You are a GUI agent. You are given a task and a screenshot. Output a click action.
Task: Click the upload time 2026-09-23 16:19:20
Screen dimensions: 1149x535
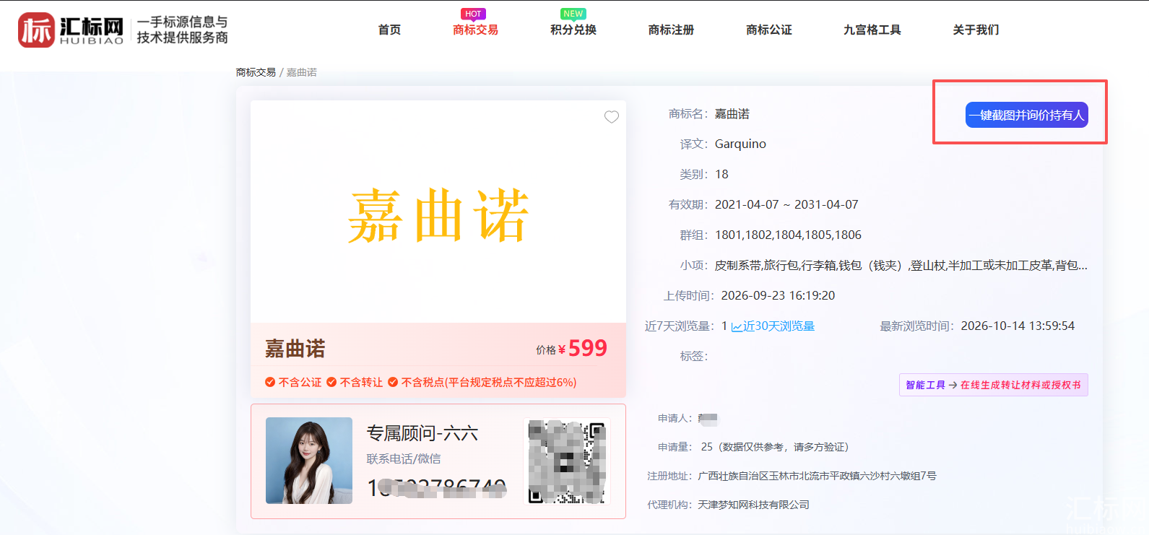pos(778,295)
